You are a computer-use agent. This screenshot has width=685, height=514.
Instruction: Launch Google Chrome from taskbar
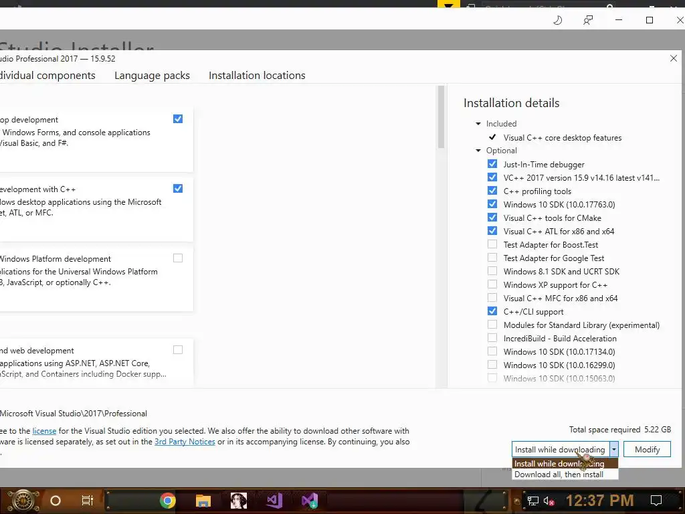click(x=168, y=501)
